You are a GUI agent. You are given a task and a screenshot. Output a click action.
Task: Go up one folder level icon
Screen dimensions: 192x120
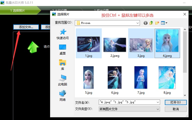pyautogui.click(x=151, y=23)
